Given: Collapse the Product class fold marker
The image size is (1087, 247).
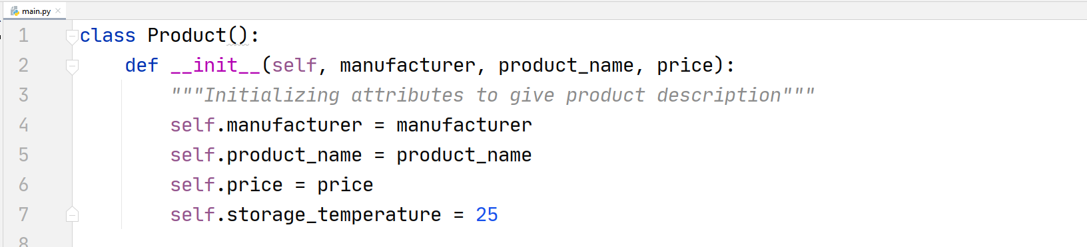Looking at the screenshot, I should pyautogui.click(x=73, y=37).
